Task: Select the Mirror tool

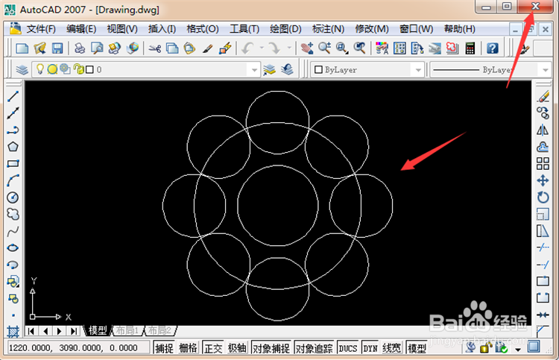Action: point(543,130)
